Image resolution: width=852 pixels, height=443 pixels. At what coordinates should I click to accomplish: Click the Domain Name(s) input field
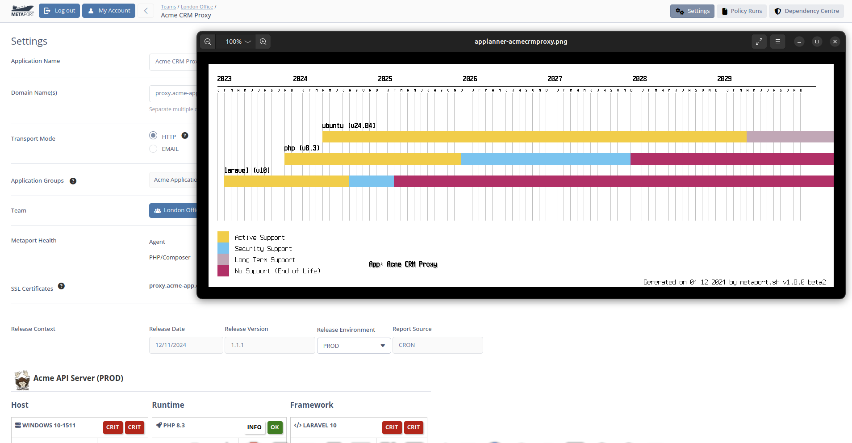[173, 93]
